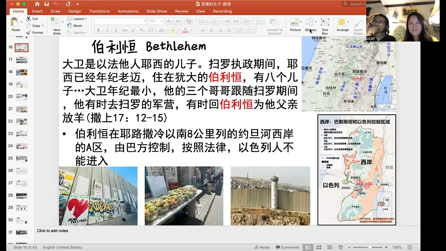
Task: Align text right
Action: click(x=220, y=30)
